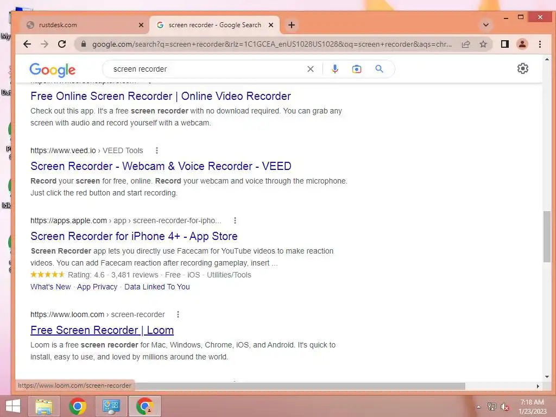556x417 pixels.
Task: Reload the current page
Action: [62, 44]
